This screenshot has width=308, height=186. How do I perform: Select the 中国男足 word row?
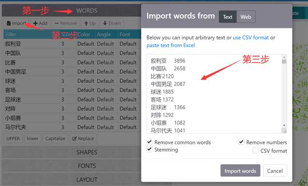pos(73,72)
